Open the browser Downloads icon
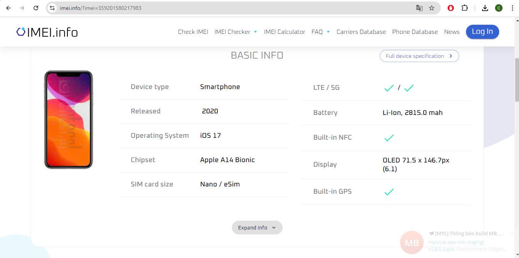Viewport: 519px width, 258px height. pos(485,8)
